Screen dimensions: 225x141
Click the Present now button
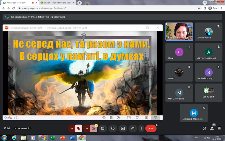tap(123, 128)
